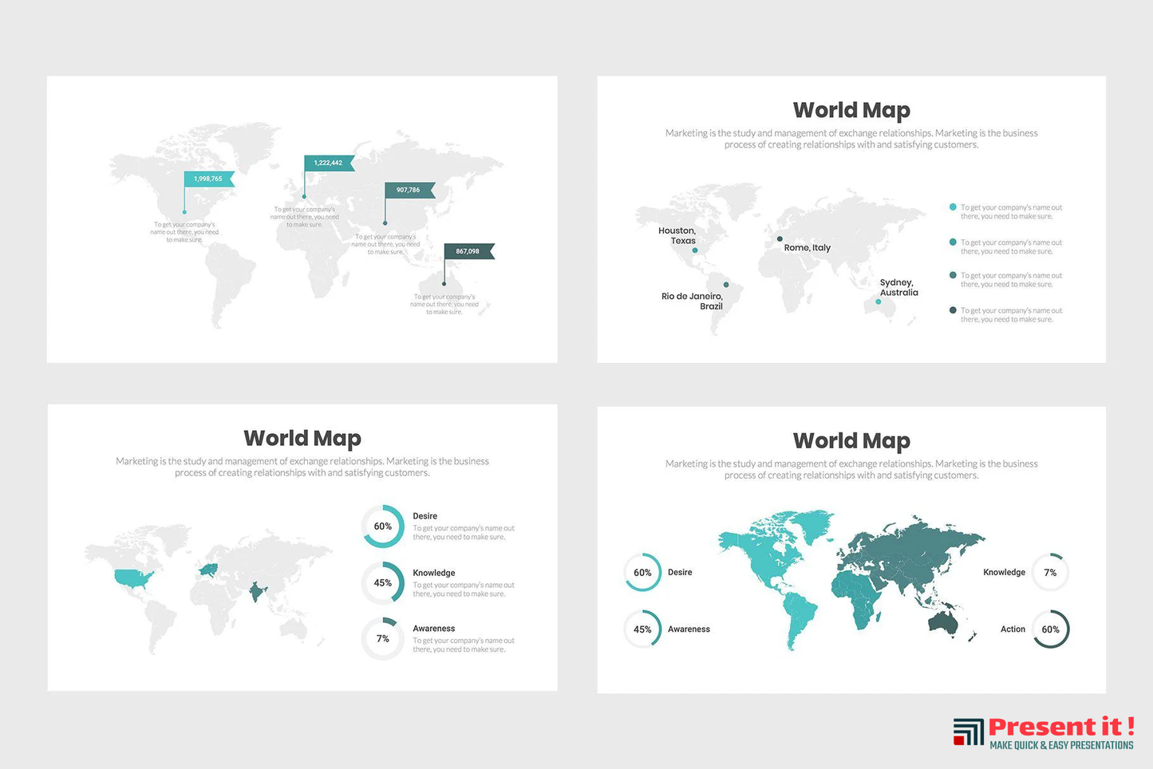This screenshot has width=1153, height=769.
Task: Click the Rio de Janeiro, Brazil label
Action: pos(692,301)
